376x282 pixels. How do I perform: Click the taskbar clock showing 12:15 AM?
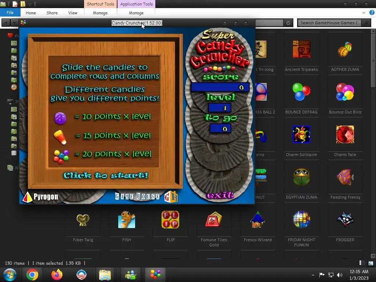(359, 275)
